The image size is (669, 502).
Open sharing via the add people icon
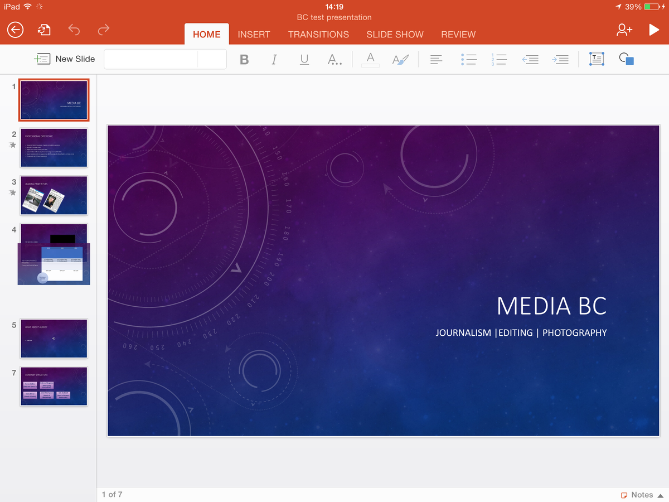pyautogui.click(x=624, y=30)
